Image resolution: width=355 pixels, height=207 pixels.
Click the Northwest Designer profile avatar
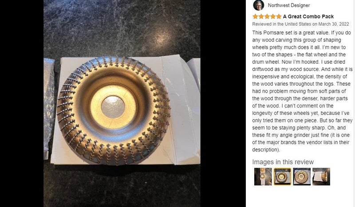tap(259, 5)
